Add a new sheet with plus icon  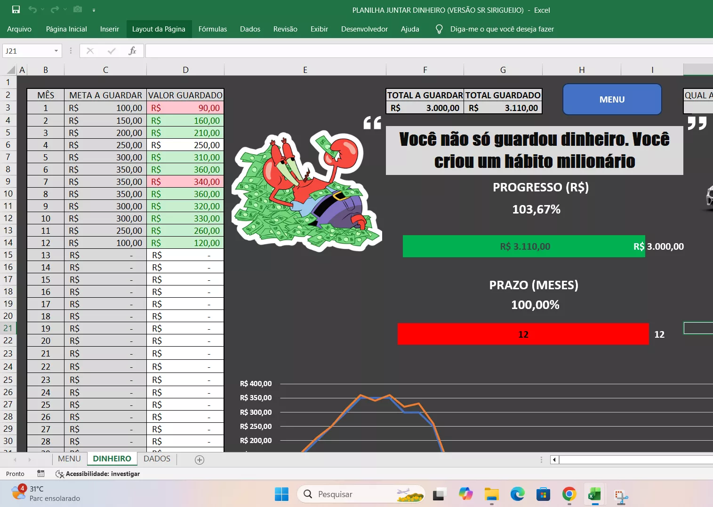tap(200, 459)
